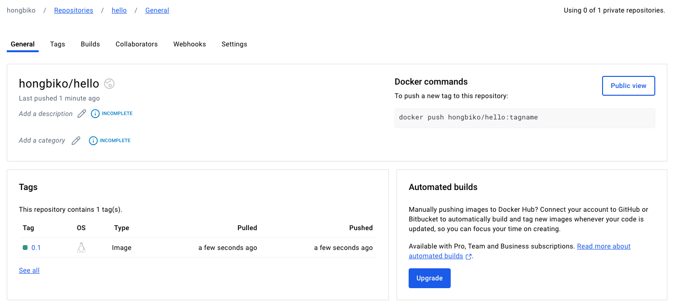The width and height of the screenshot is (678, 307).
Task: Open Repositories breadcrumb link
Action: tap(74, 10)
